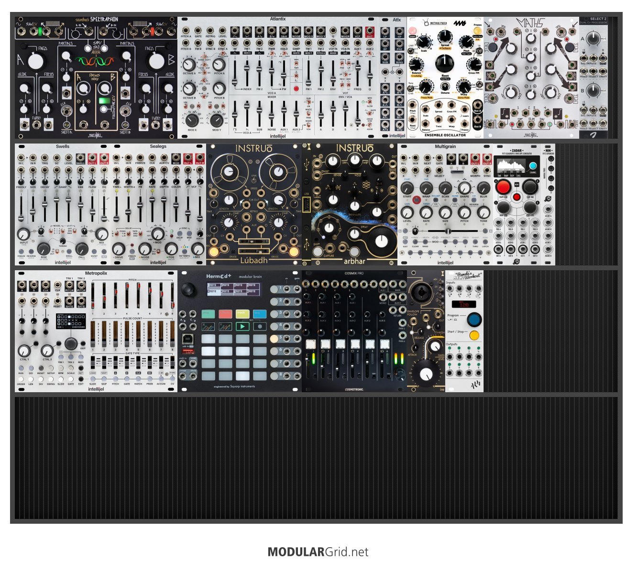Click the 120 tempo display on Pamela's Workout

(464, 304)
